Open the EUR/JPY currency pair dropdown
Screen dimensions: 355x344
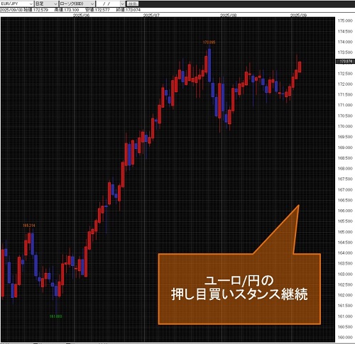coord(16,4)
